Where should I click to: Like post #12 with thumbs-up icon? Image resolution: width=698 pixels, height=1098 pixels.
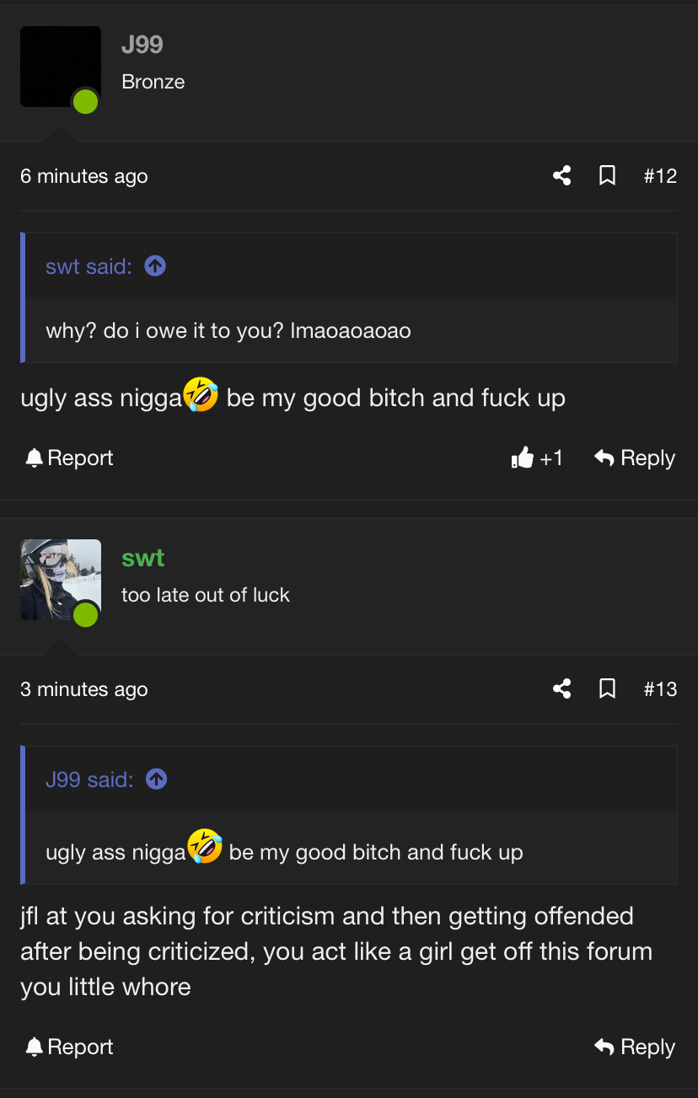[523, 458]
